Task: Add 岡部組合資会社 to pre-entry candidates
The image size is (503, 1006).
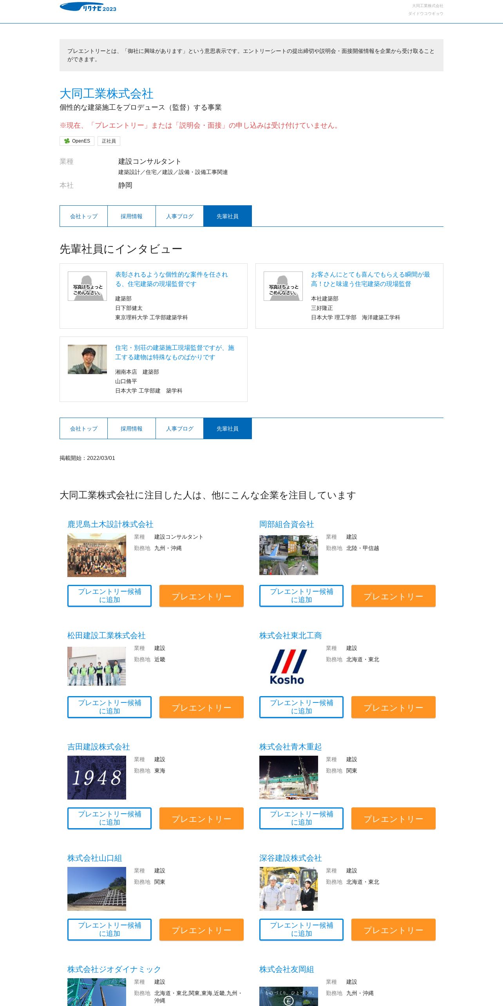Action: [x=301, y=596]
